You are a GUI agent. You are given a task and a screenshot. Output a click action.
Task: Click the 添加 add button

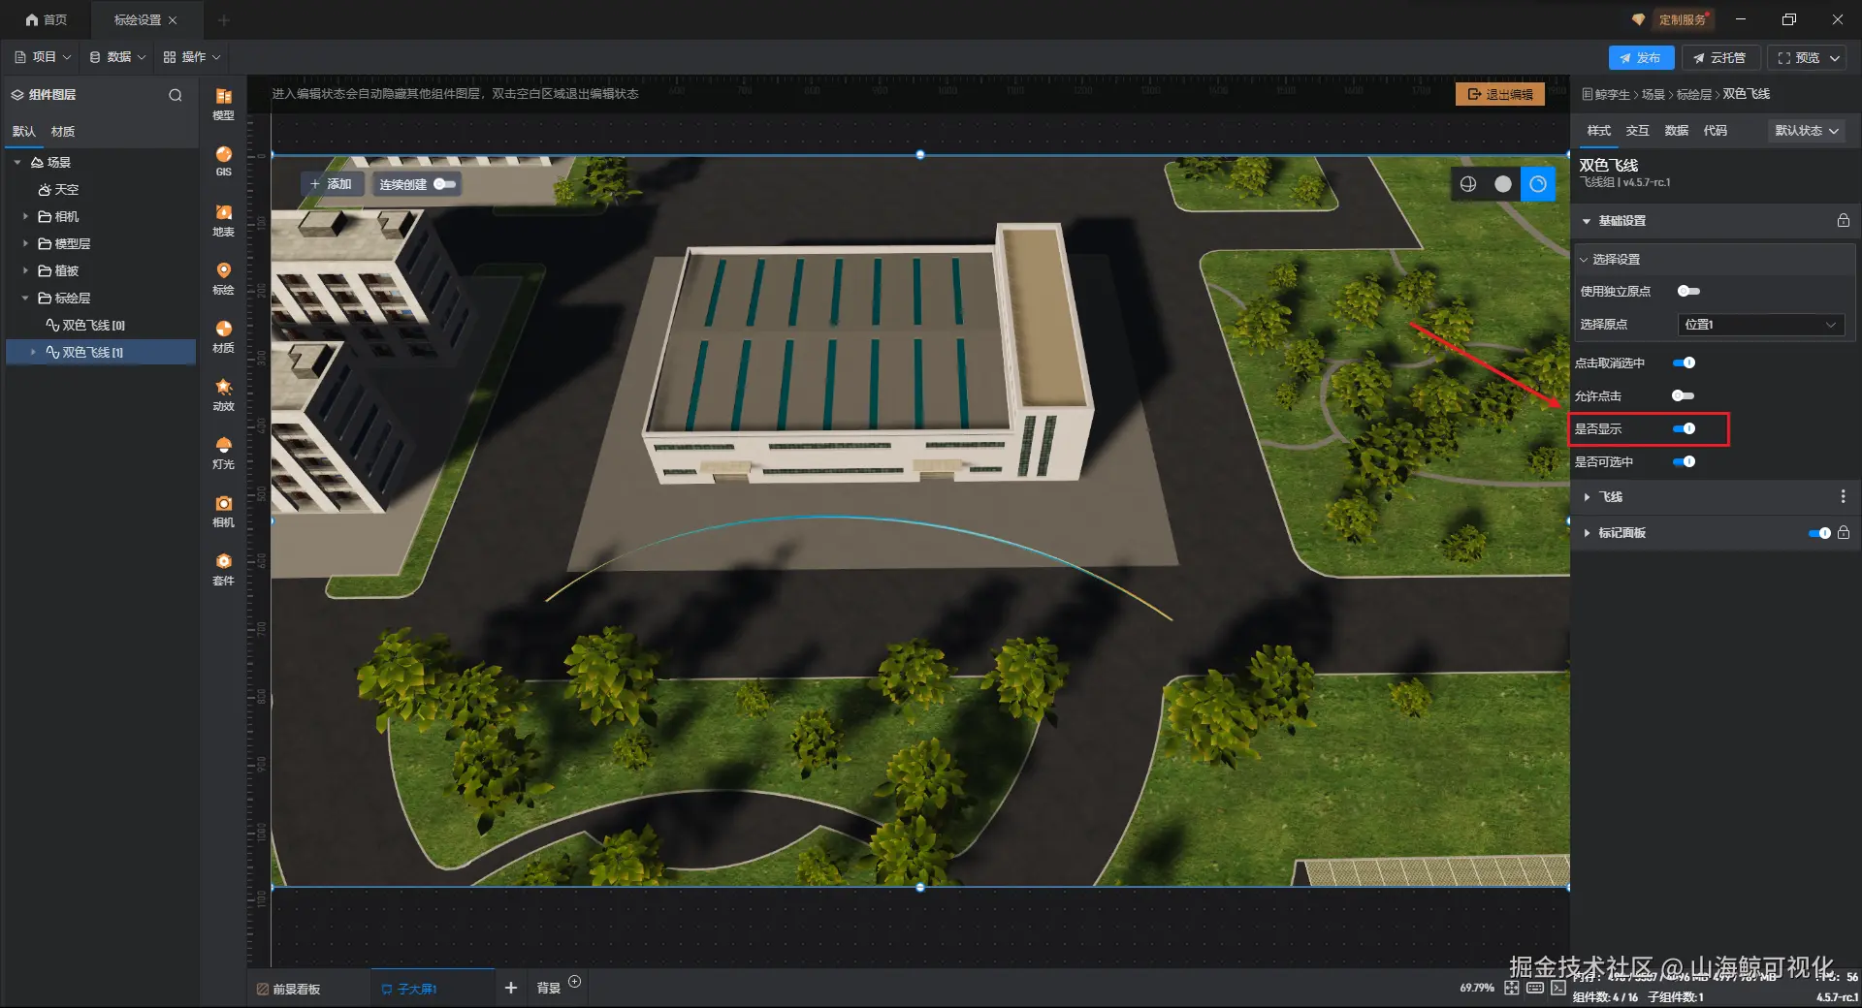click(x=331, y=184)
